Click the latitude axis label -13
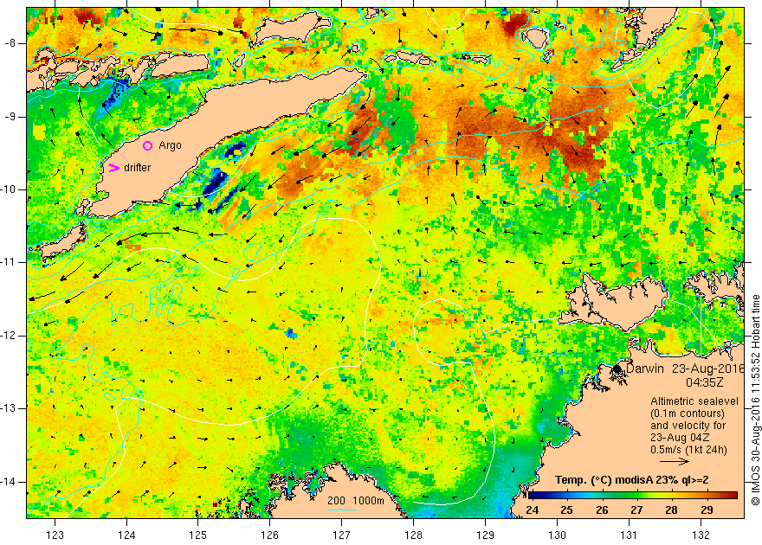This screenshot has width=762, height=545. pyautogui.click(x=10, y=408)
